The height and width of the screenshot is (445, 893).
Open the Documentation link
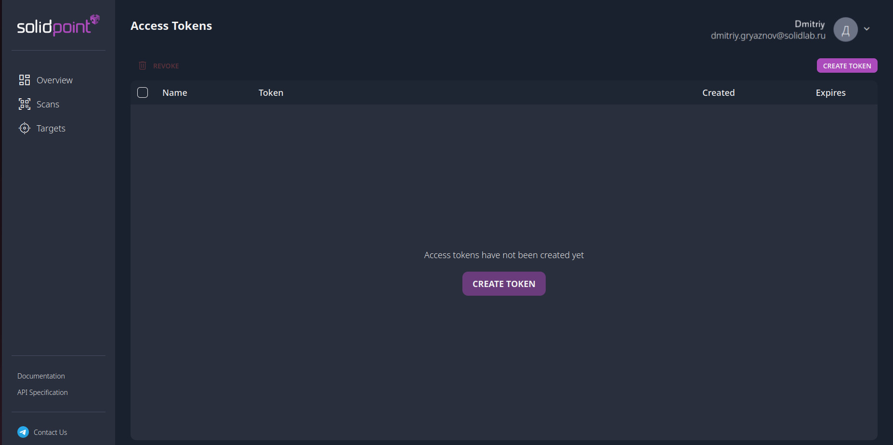coord(40,376)
